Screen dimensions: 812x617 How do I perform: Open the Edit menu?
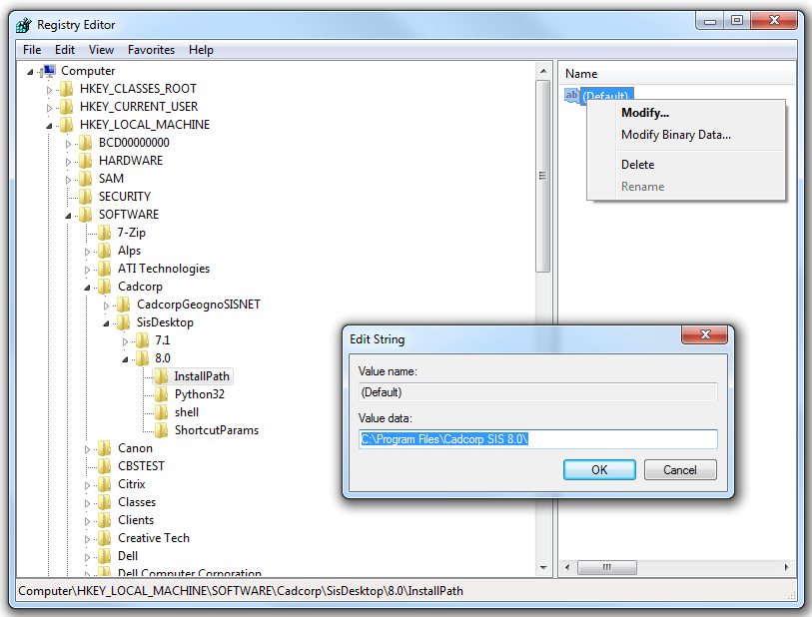click(x=65, y=50)
